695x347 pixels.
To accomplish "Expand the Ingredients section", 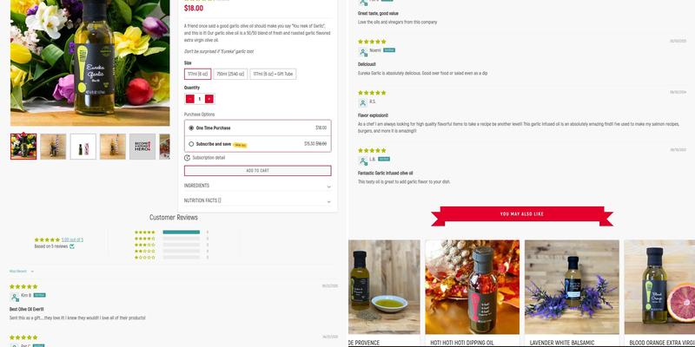I will pos(257,186).
